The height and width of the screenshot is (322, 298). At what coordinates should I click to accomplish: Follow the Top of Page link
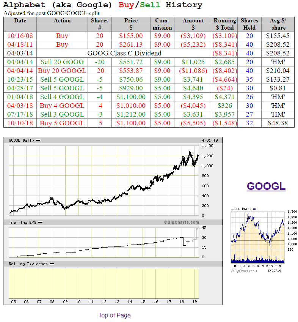pos(114,315)
